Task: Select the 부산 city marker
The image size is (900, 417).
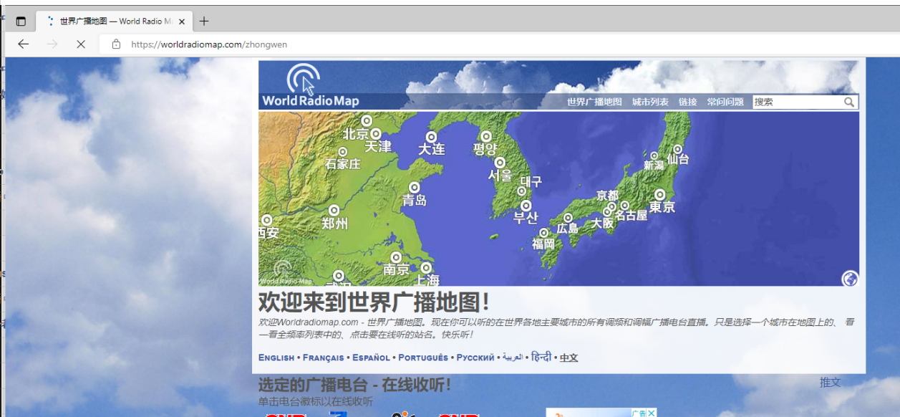Action: [526, 206]
